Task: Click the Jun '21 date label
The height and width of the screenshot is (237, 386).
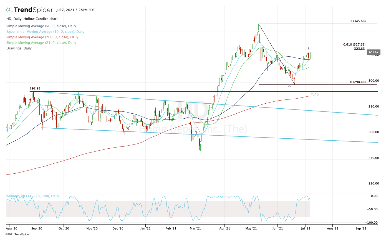Action: coord(278,228)
